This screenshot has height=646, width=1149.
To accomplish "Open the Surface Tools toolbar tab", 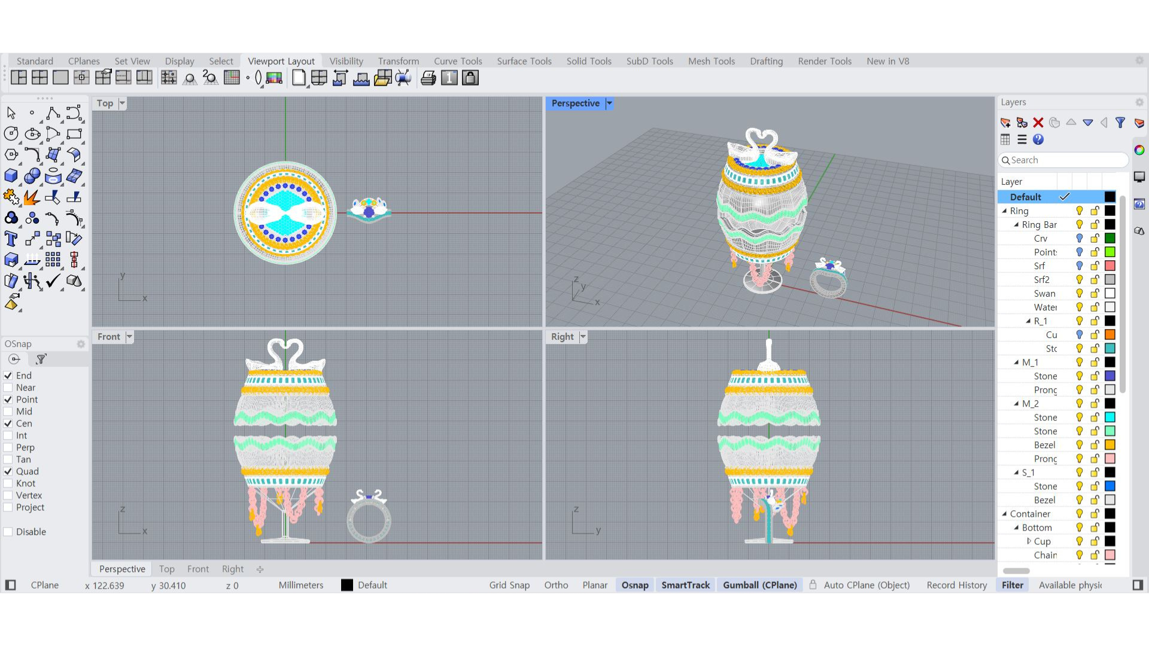I will [524, 61].
